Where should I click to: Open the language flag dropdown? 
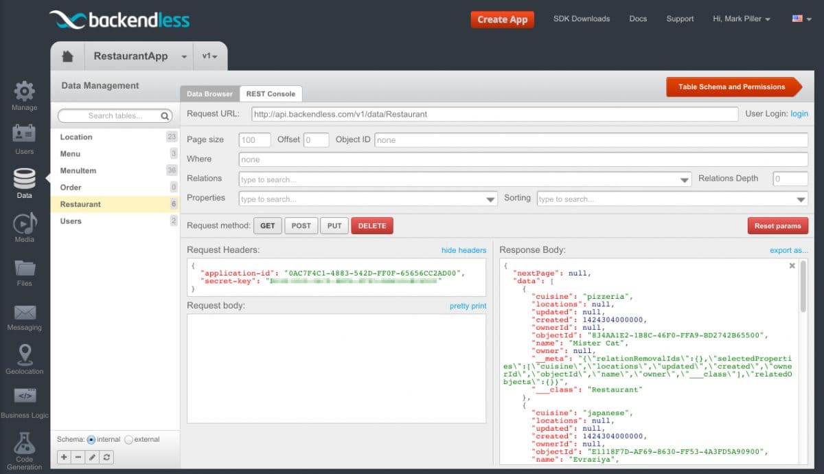(x=801, y=19)
